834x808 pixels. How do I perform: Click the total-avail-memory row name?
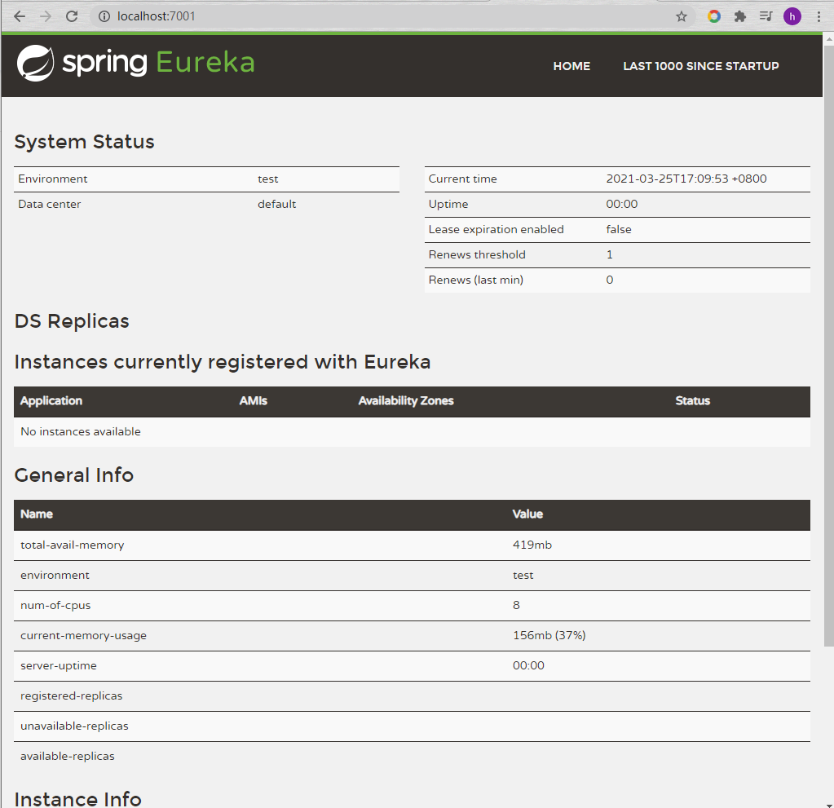tap(73, 545)
